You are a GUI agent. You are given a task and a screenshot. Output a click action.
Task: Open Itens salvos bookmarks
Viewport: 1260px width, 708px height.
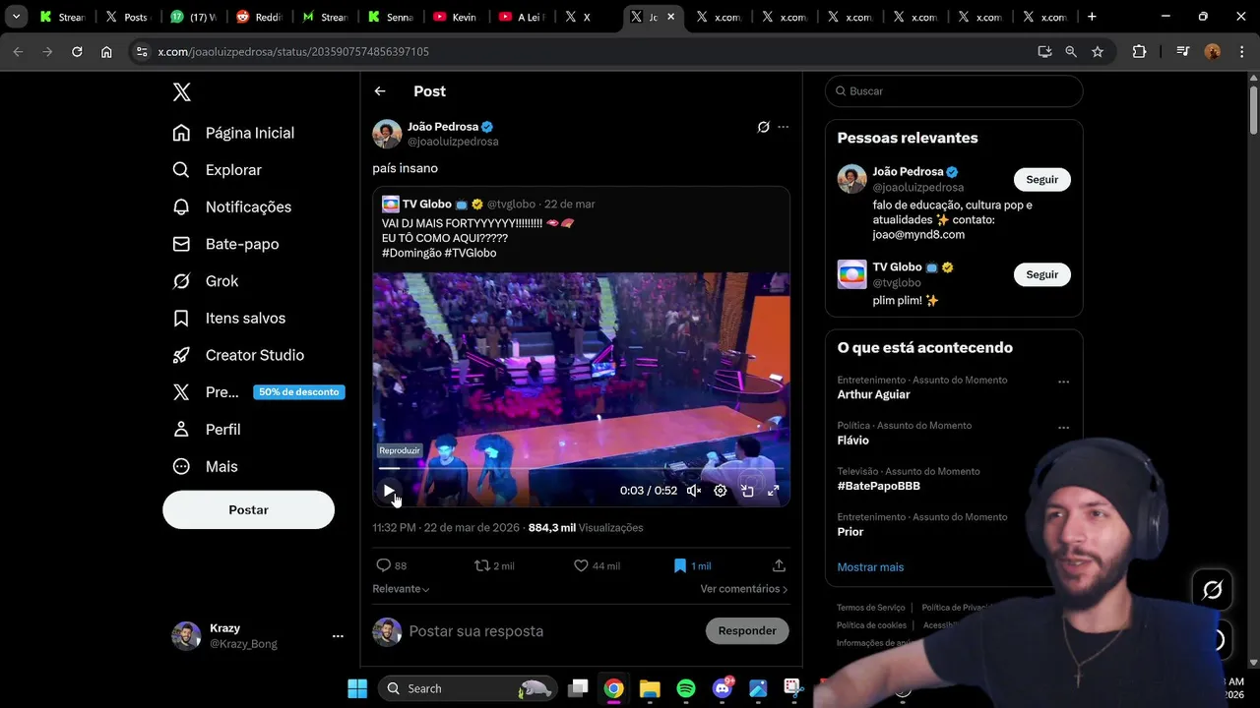coord(228,318)
